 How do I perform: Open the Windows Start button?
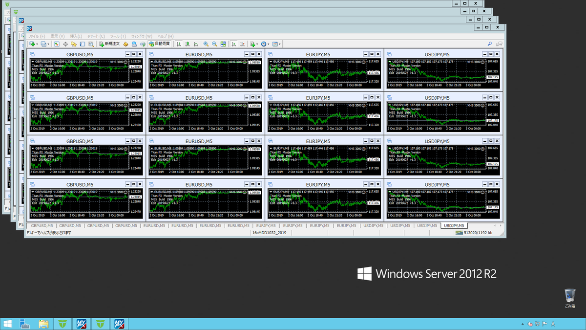click(8, 323)
